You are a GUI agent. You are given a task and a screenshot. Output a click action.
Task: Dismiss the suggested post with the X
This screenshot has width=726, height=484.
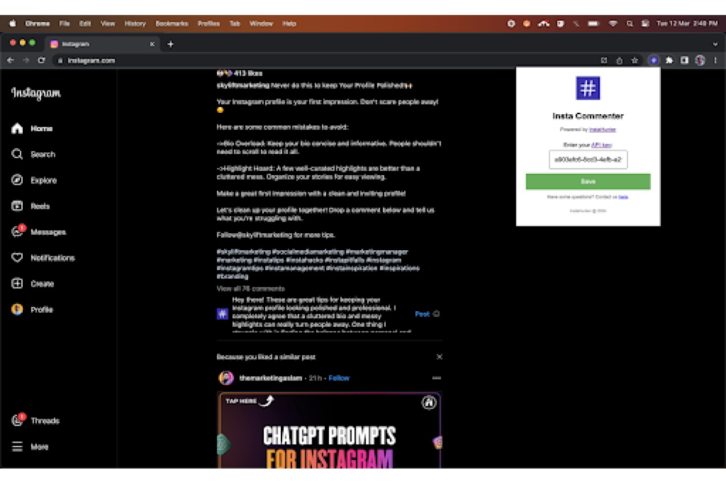(x=439, y=357)
